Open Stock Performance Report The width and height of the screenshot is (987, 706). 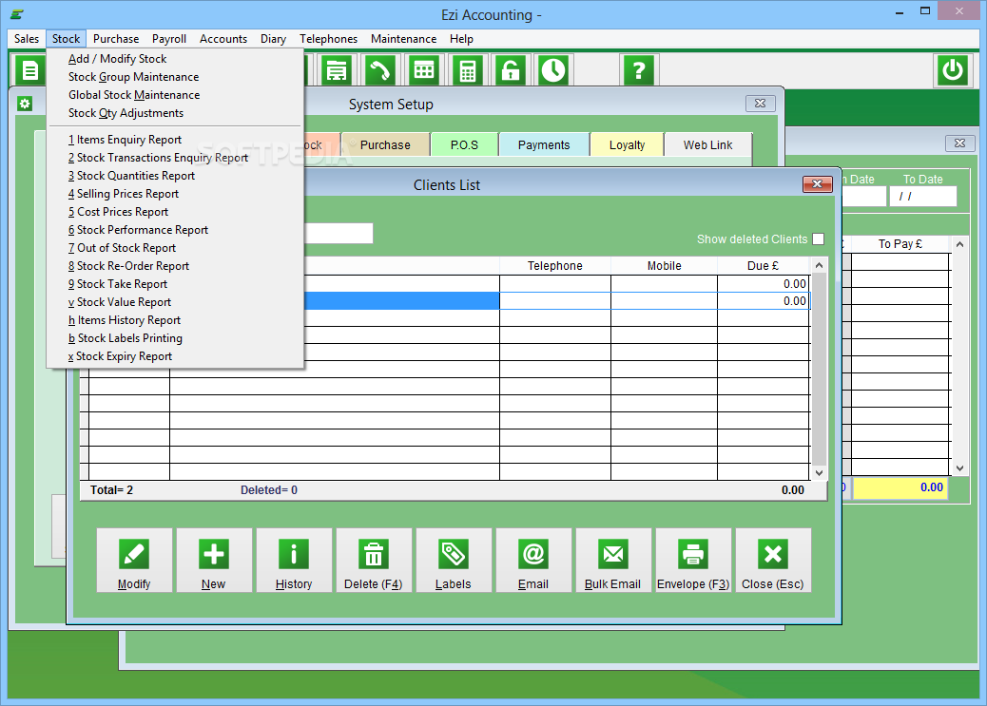[x=176, y=230]
